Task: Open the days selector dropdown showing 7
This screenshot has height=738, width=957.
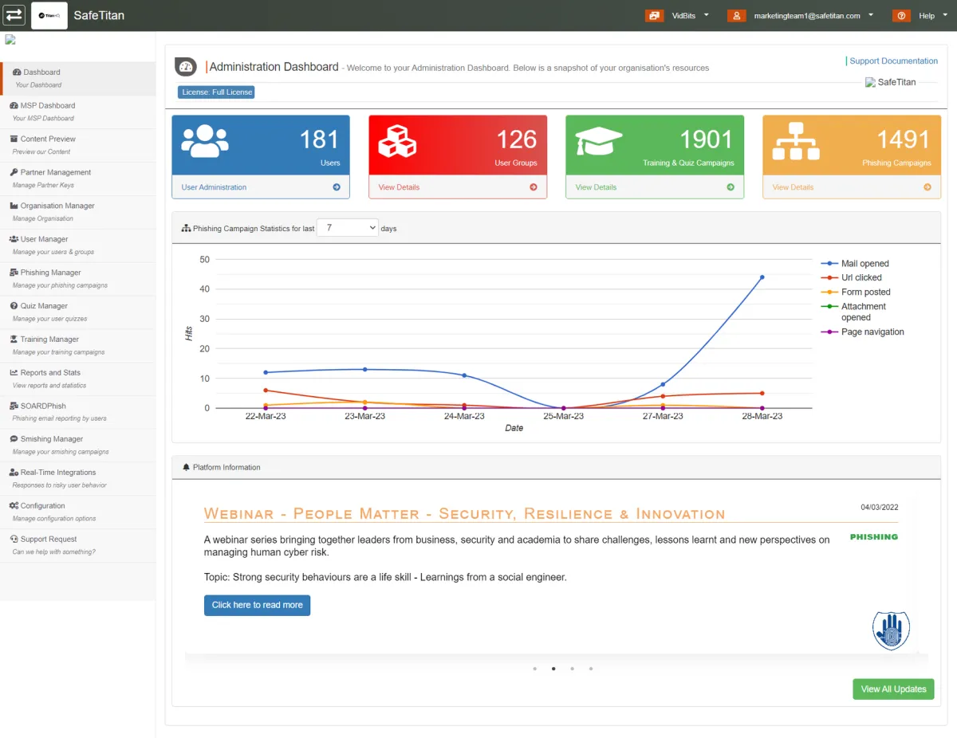Action: point(348,228)
